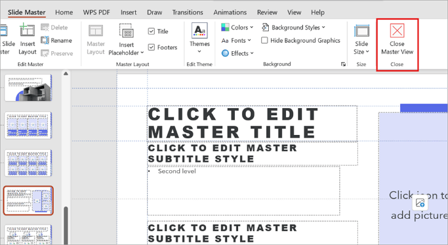This screenshot has width=448, height=245.
Task: Toggle the Footers checkbox
Action: tap(152, 47)
